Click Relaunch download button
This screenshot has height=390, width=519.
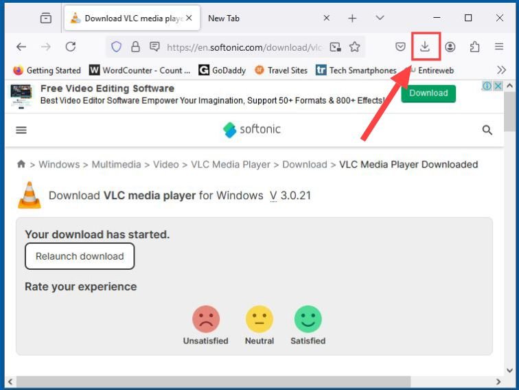(80, 256)
